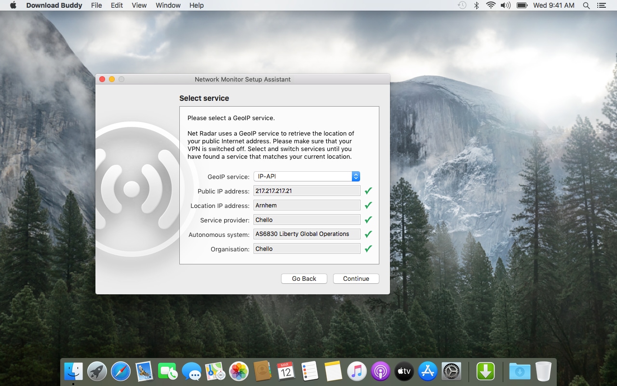Click the Wi-Fi menu bar icon
The height and width of the screenshot is (386, 617).
coord(491,5)
